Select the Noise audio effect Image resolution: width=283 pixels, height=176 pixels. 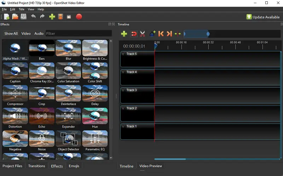click(x=42, y=140)
